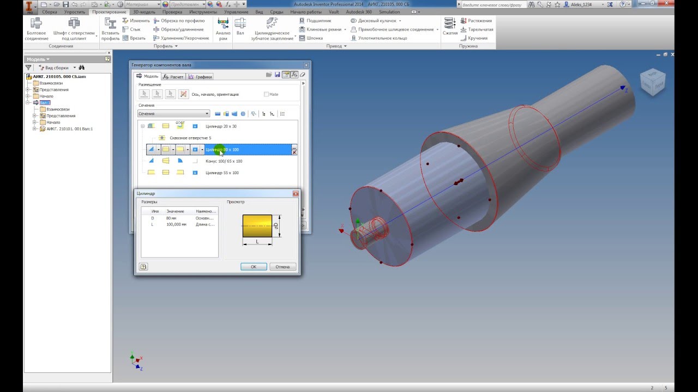
Task: Toggle the options panel button next to save icon
Action: tap(286, 75)
